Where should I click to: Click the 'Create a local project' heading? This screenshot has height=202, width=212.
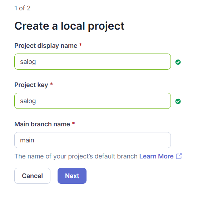pyautogui.click(x=69, y=26)
